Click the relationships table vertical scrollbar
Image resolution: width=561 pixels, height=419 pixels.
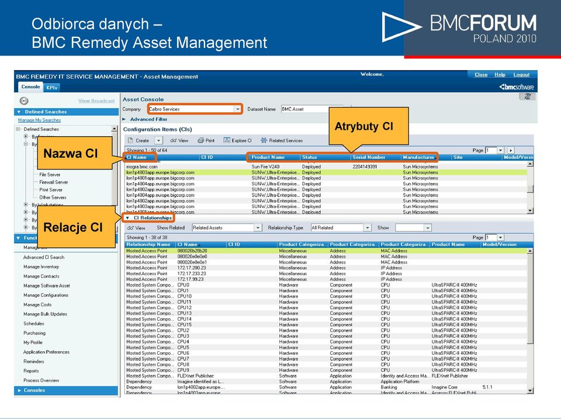click(x=530, y=321)
